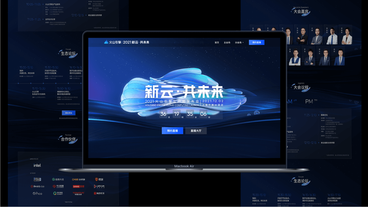368x207 pixels.
Task: Click the Pico partner logo
Action: [37, 193]
